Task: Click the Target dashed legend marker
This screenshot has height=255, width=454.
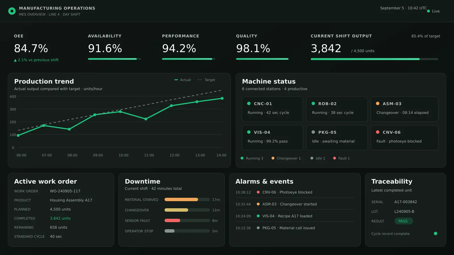Action: [200, 80]
